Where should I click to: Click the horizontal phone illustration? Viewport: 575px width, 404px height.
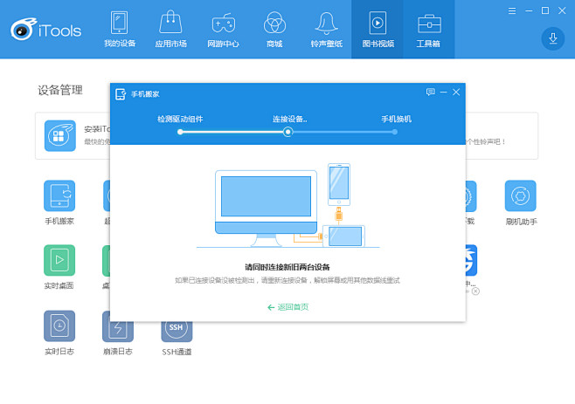pos(343,236)
